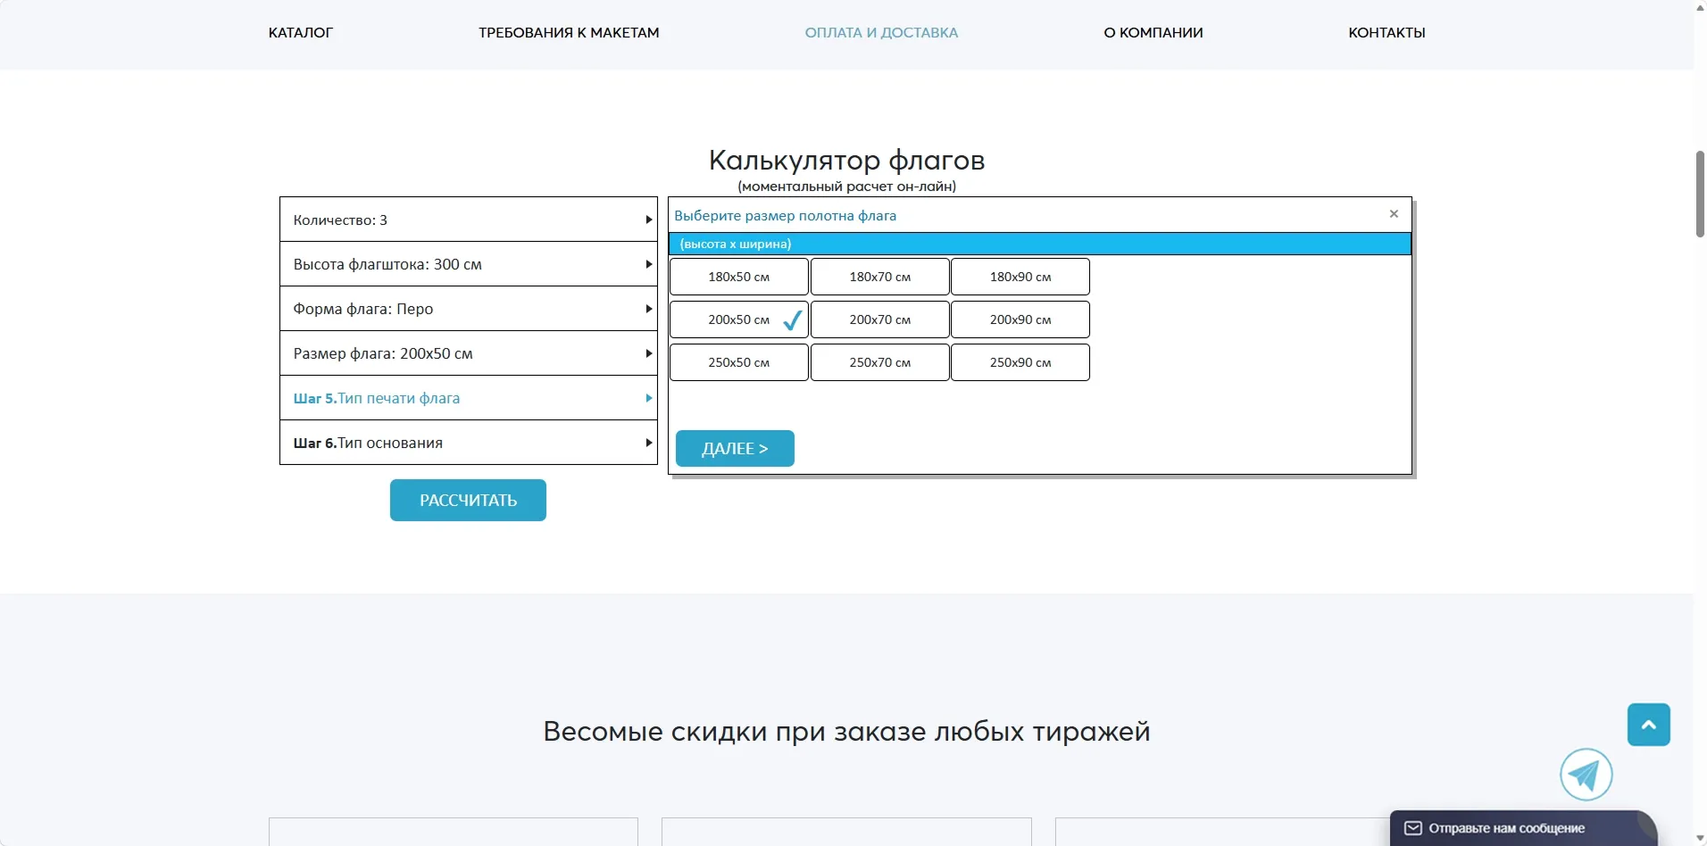Close the flag size selection panel
Viewport: 1707px width, 846px height.
pos(1394,214)
